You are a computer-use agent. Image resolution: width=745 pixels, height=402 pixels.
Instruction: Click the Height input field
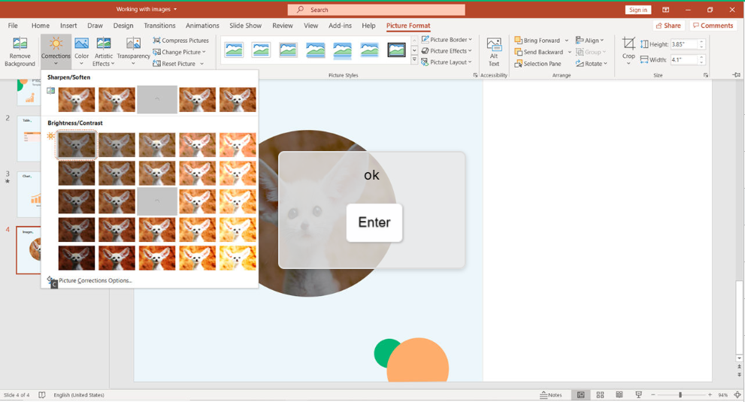683,44
